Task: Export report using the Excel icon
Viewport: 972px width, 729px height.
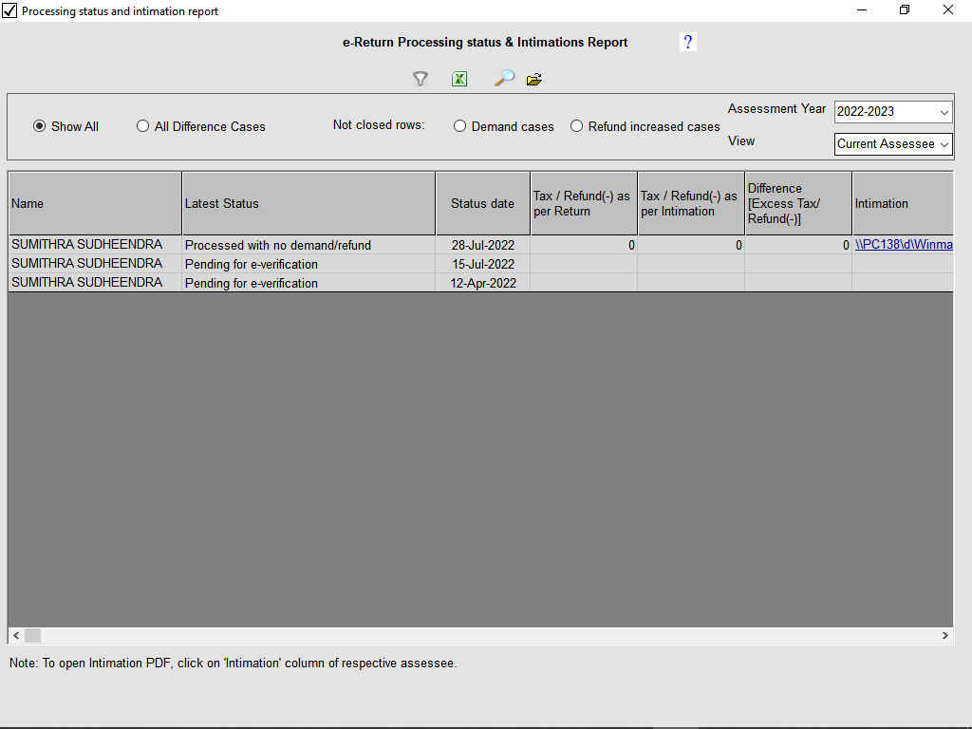Action: [459, 79]
